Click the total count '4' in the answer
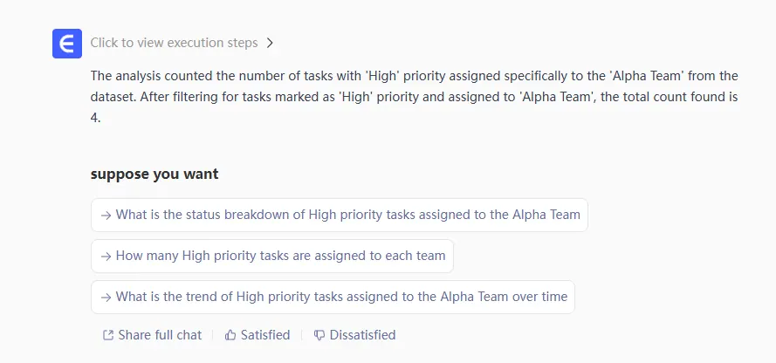 [x=94, y=117]
